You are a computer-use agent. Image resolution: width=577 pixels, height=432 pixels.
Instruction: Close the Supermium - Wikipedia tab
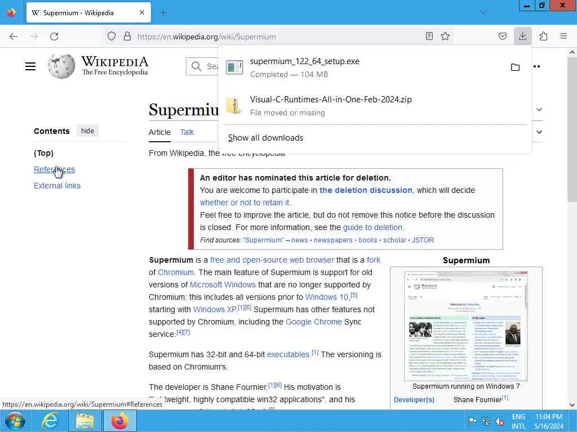click(x=142, y=13)
